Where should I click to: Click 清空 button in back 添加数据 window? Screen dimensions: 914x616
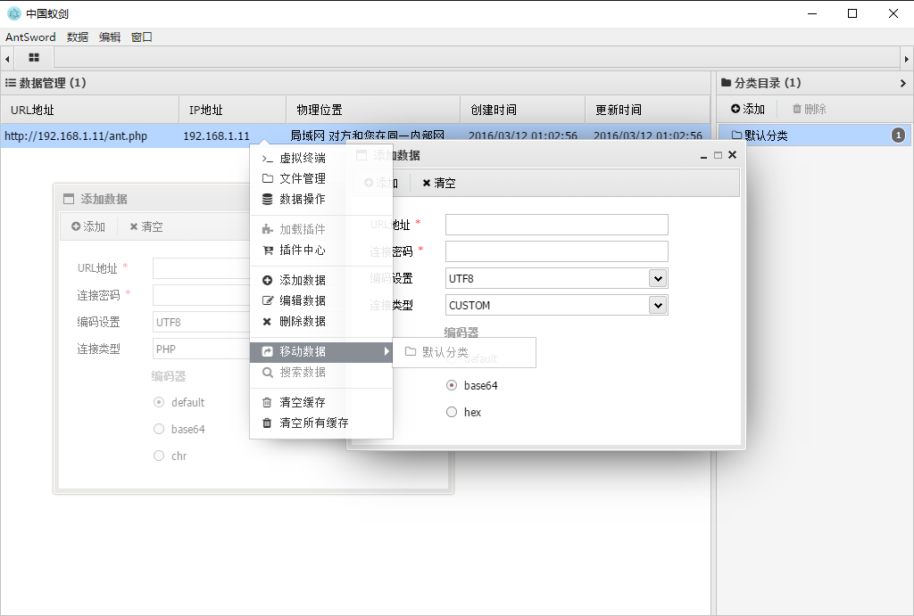[x=146, y=226]
